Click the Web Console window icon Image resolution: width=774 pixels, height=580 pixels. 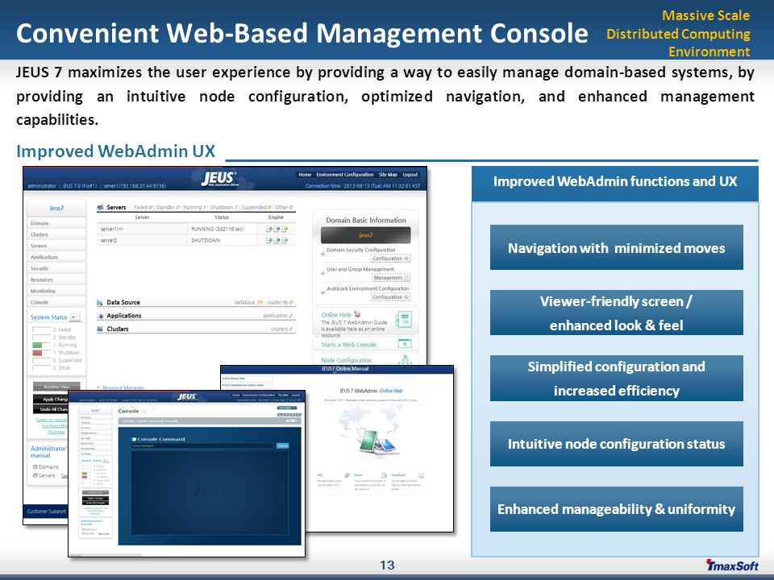(405, 344)
